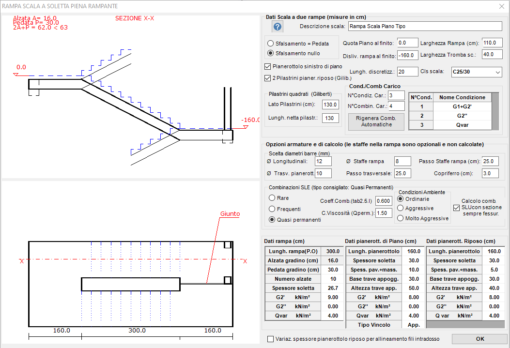Edit N°Combin. Car. field
Image resolution: width=510 pixels, height=348 pixels.
pyautogui.click(x=397, y=106)
